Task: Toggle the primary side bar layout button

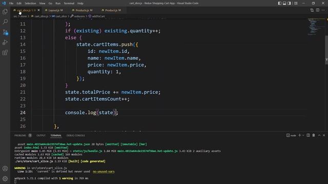Action: (280, 3)
